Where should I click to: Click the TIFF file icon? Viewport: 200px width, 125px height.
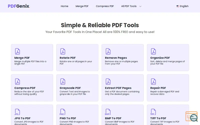click(153, 112)
